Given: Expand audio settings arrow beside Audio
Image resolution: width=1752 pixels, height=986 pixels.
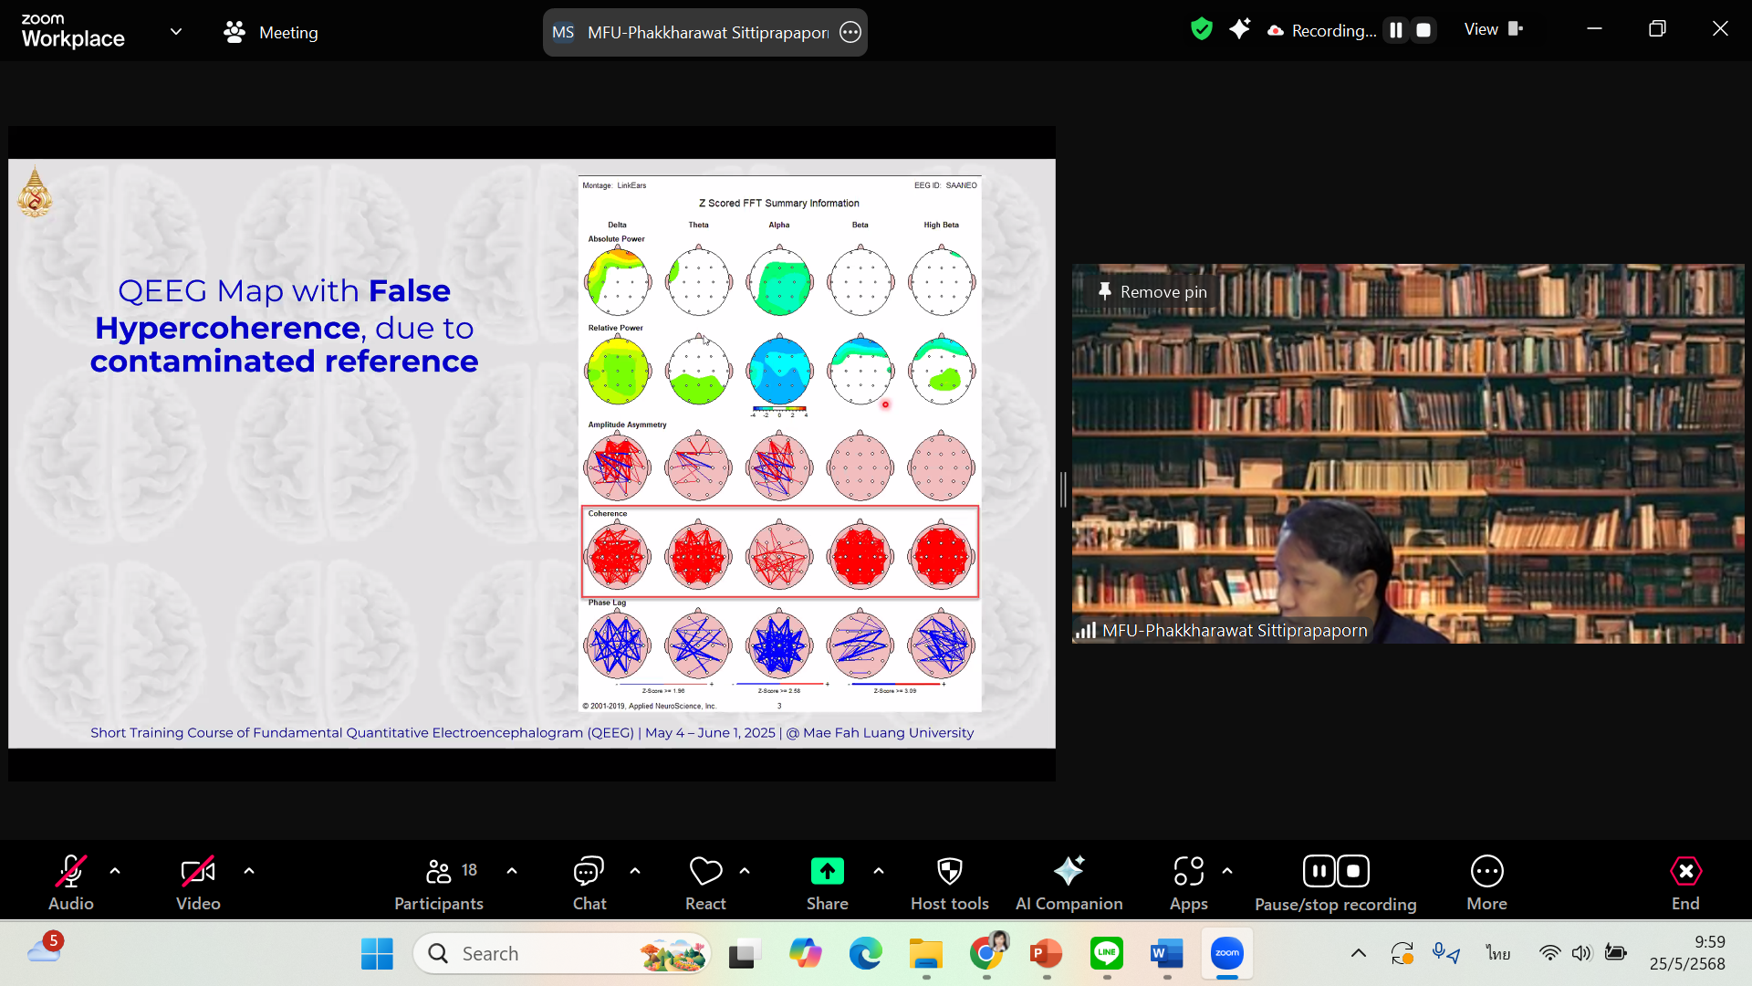Looking at the screenshot, I should [x=115, y=871].
